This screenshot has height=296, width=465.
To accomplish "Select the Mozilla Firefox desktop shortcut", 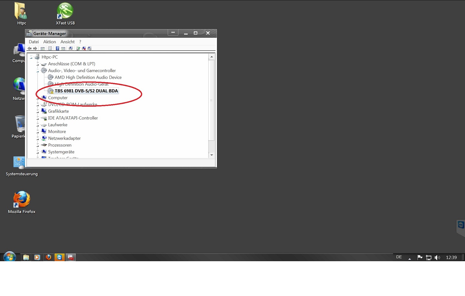I will [x=22, y=202].
